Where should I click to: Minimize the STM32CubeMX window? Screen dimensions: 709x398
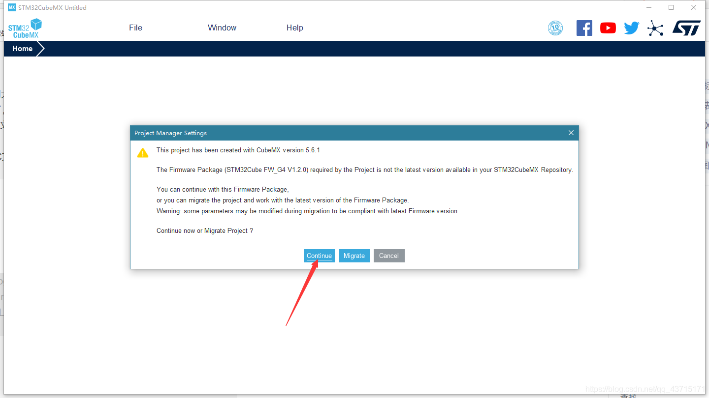point(648,7)
